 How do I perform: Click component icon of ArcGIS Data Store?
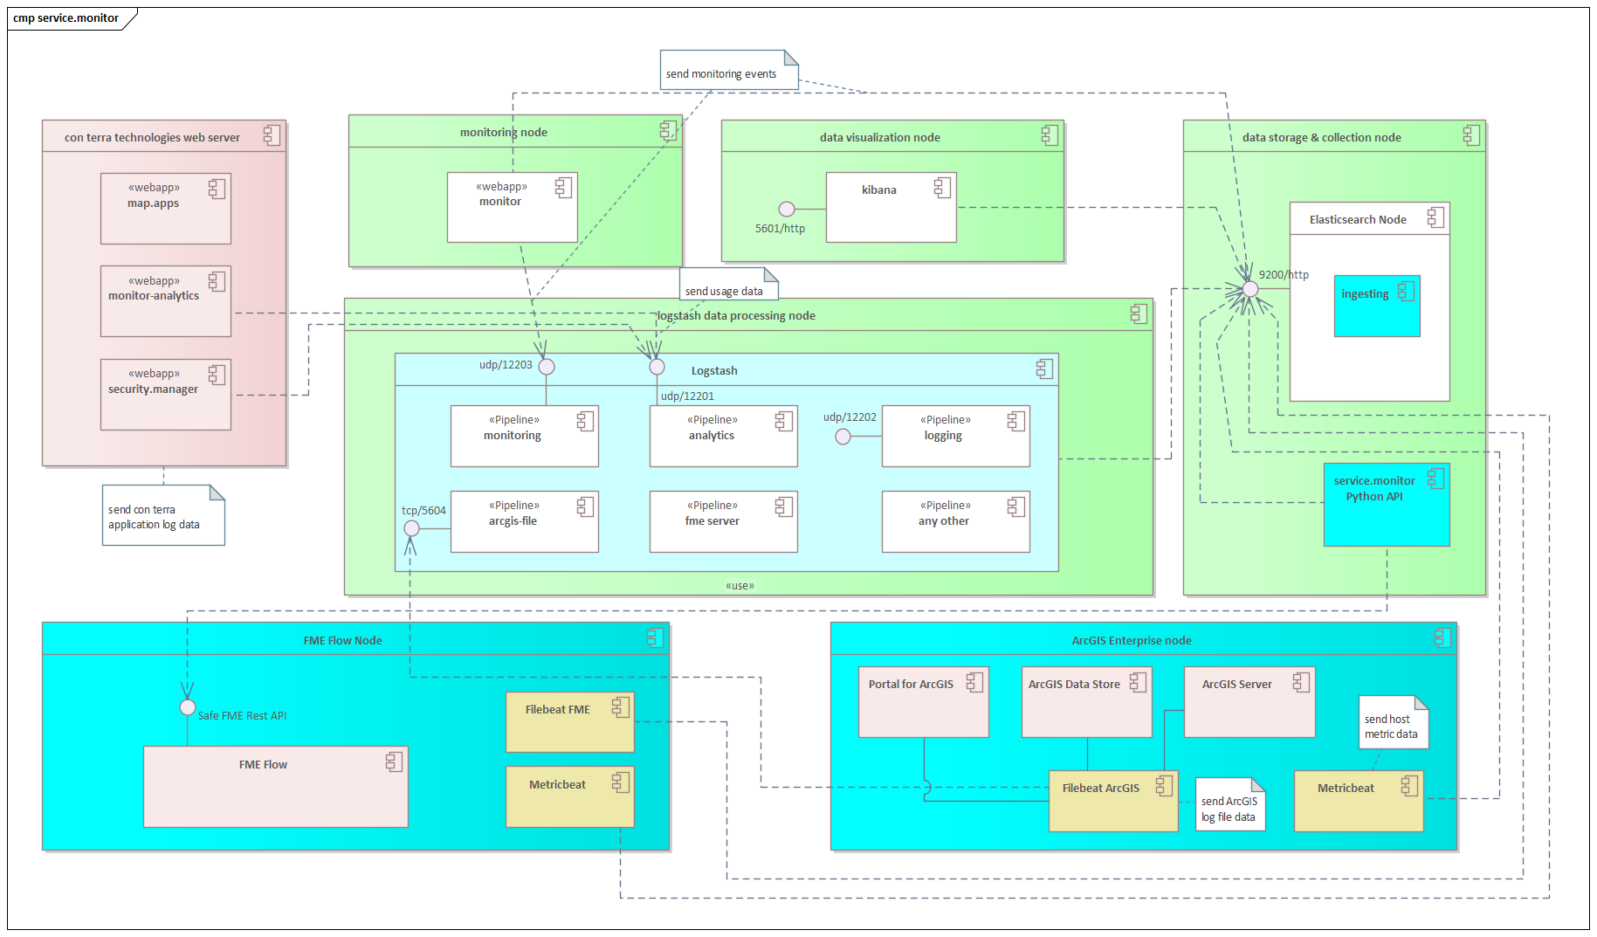[x=1138, y=682]
